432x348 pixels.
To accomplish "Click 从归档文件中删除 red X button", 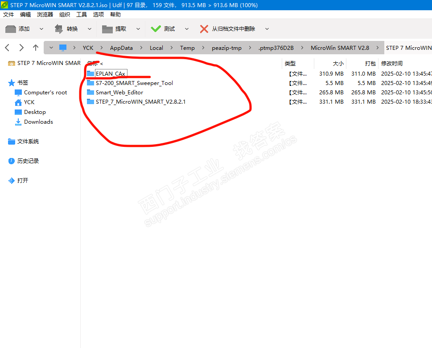I will click(x=227, y=29).
